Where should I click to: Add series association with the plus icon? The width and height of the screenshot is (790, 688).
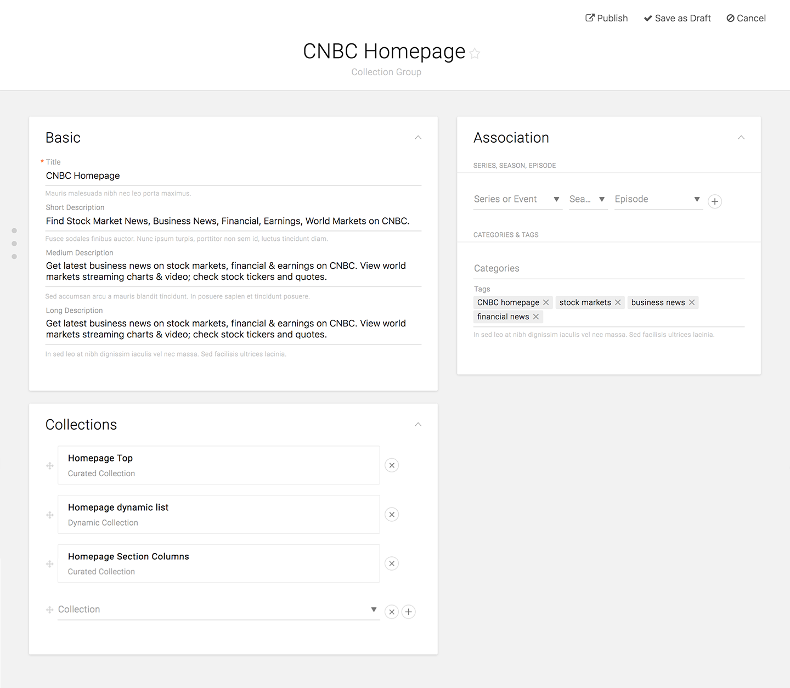pos(715,201)
